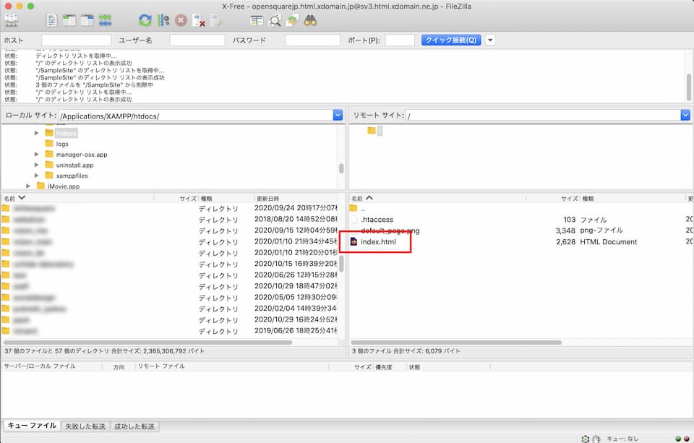Open the binoculars file search icon
The width and height of the screenshot is (694, 443).
tap(311, 20)
